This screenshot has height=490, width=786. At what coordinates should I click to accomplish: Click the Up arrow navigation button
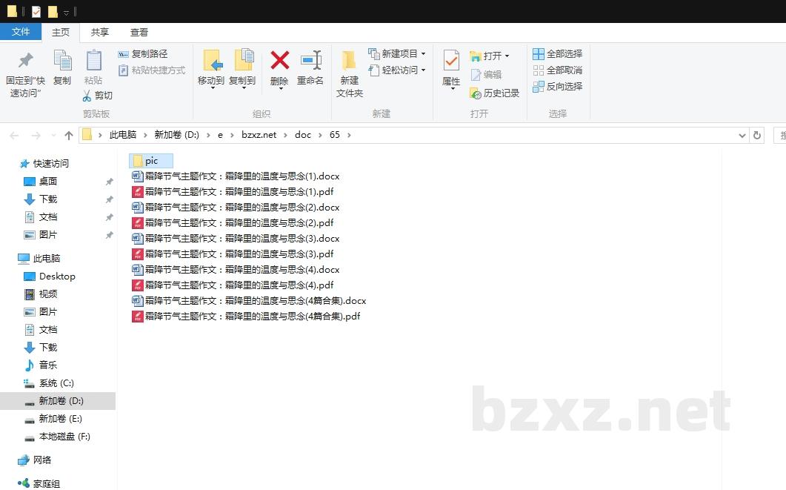point(69,135)
